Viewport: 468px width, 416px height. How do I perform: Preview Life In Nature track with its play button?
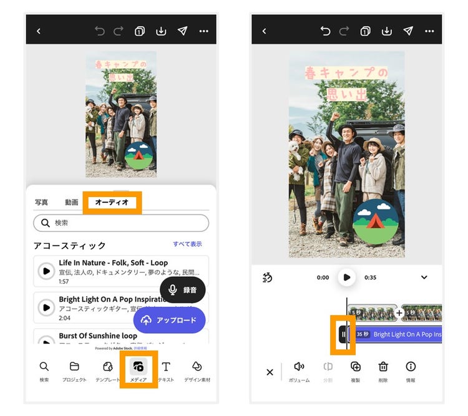click(x=46, y=271)
